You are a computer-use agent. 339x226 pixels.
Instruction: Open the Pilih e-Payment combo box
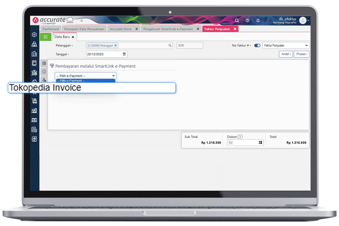86,76
